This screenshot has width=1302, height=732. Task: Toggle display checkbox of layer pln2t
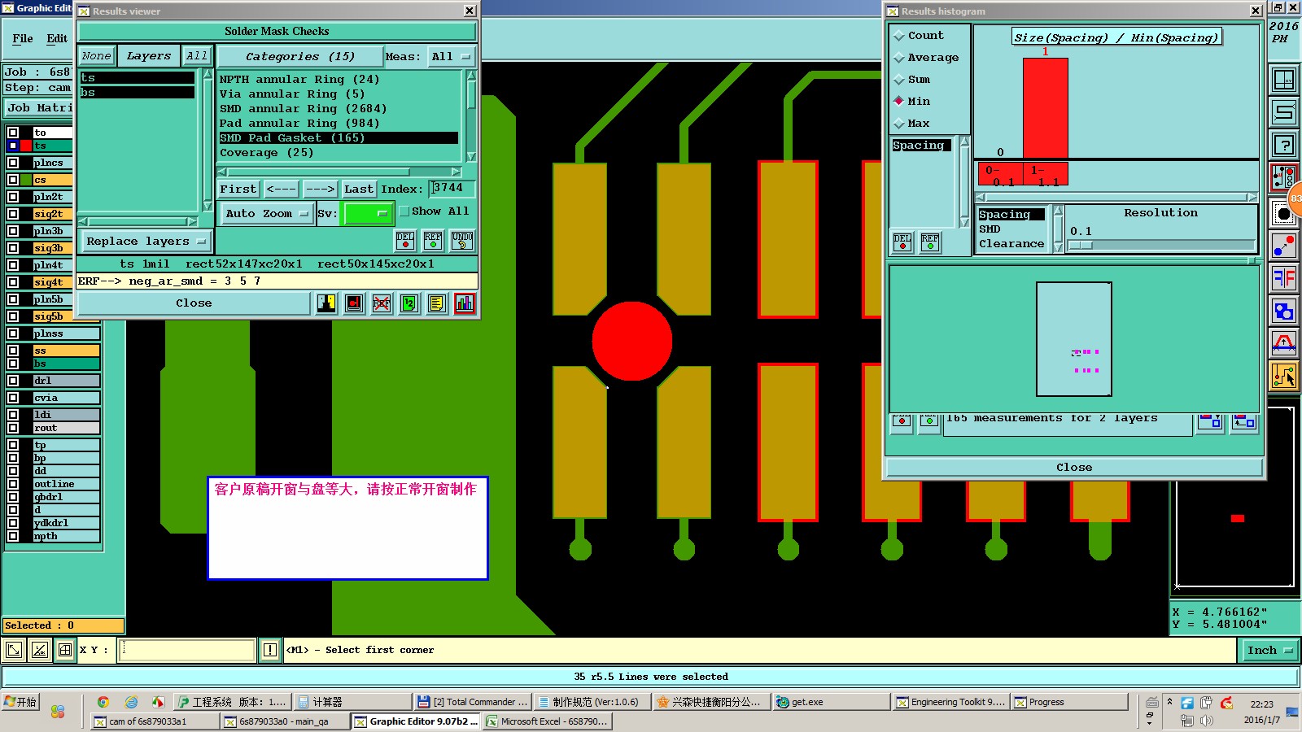point(13,197)
